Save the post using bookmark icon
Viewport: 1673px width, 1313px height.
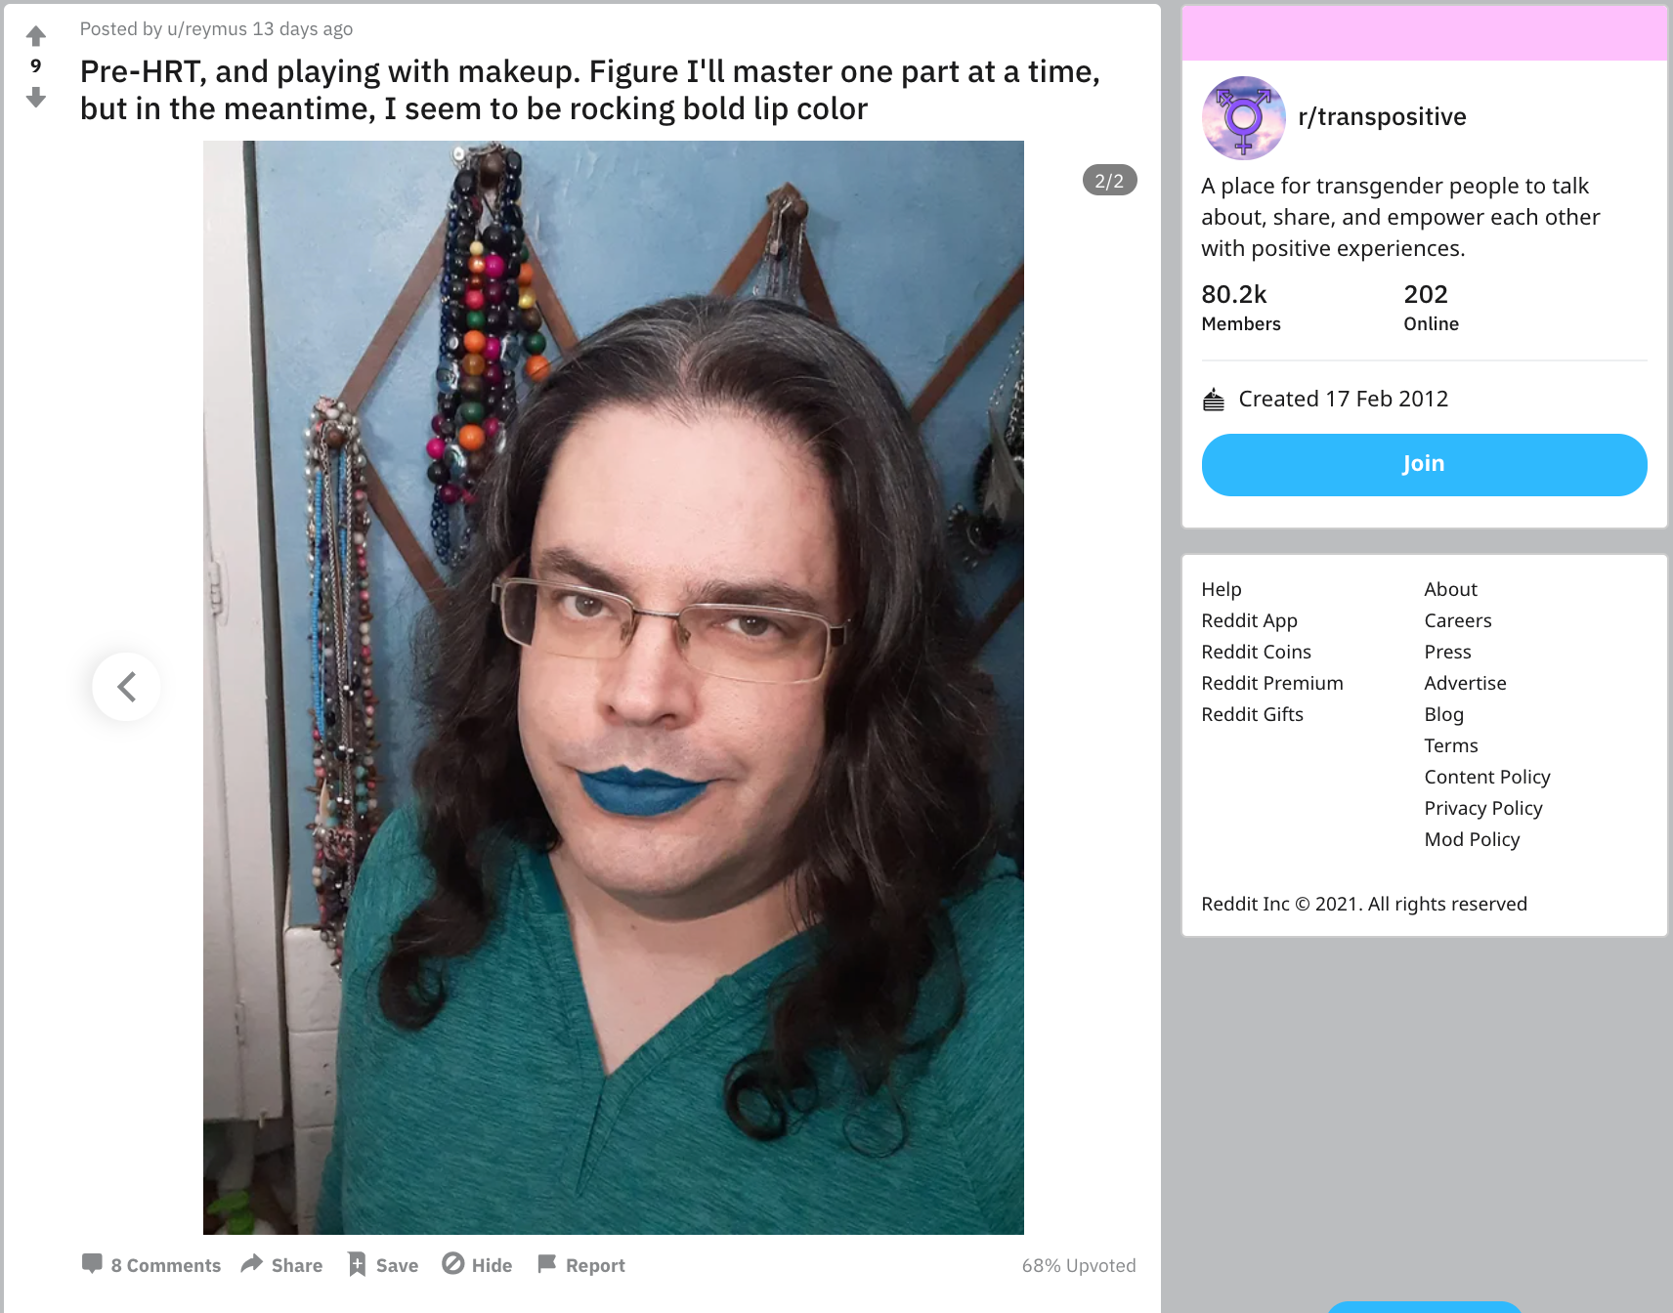point(383,1265)
